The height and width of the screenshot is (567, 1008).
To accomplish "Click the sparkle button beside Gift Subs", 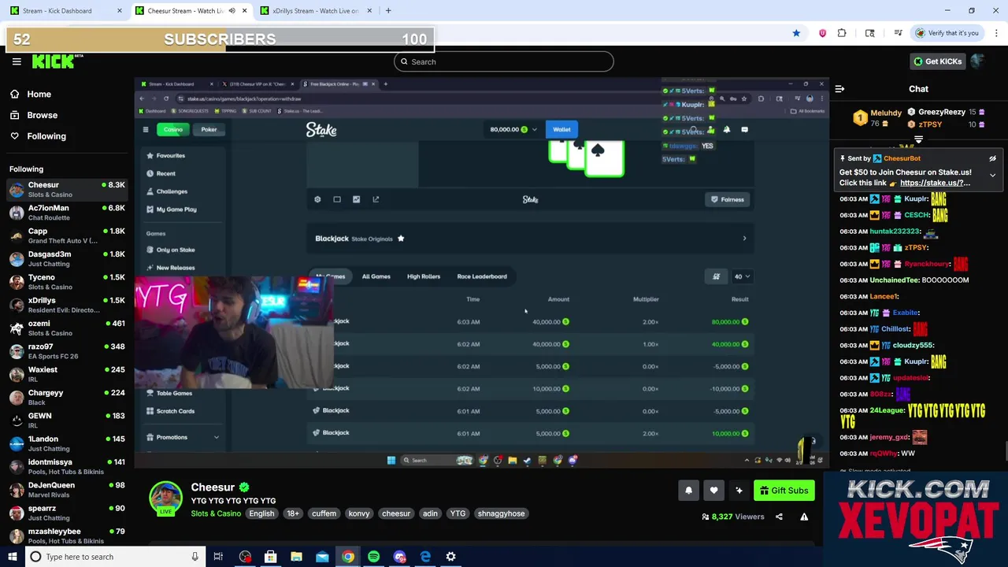I will pyautogui.click(x=739, y=491).
